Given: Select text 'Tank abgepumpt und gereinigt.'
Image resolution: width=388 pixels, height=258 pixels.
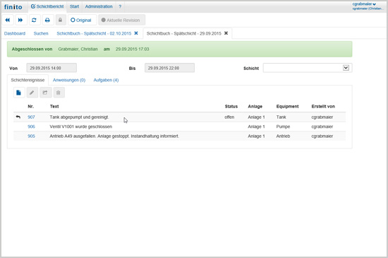Looking at the screenshot, I should coord(79,117).
